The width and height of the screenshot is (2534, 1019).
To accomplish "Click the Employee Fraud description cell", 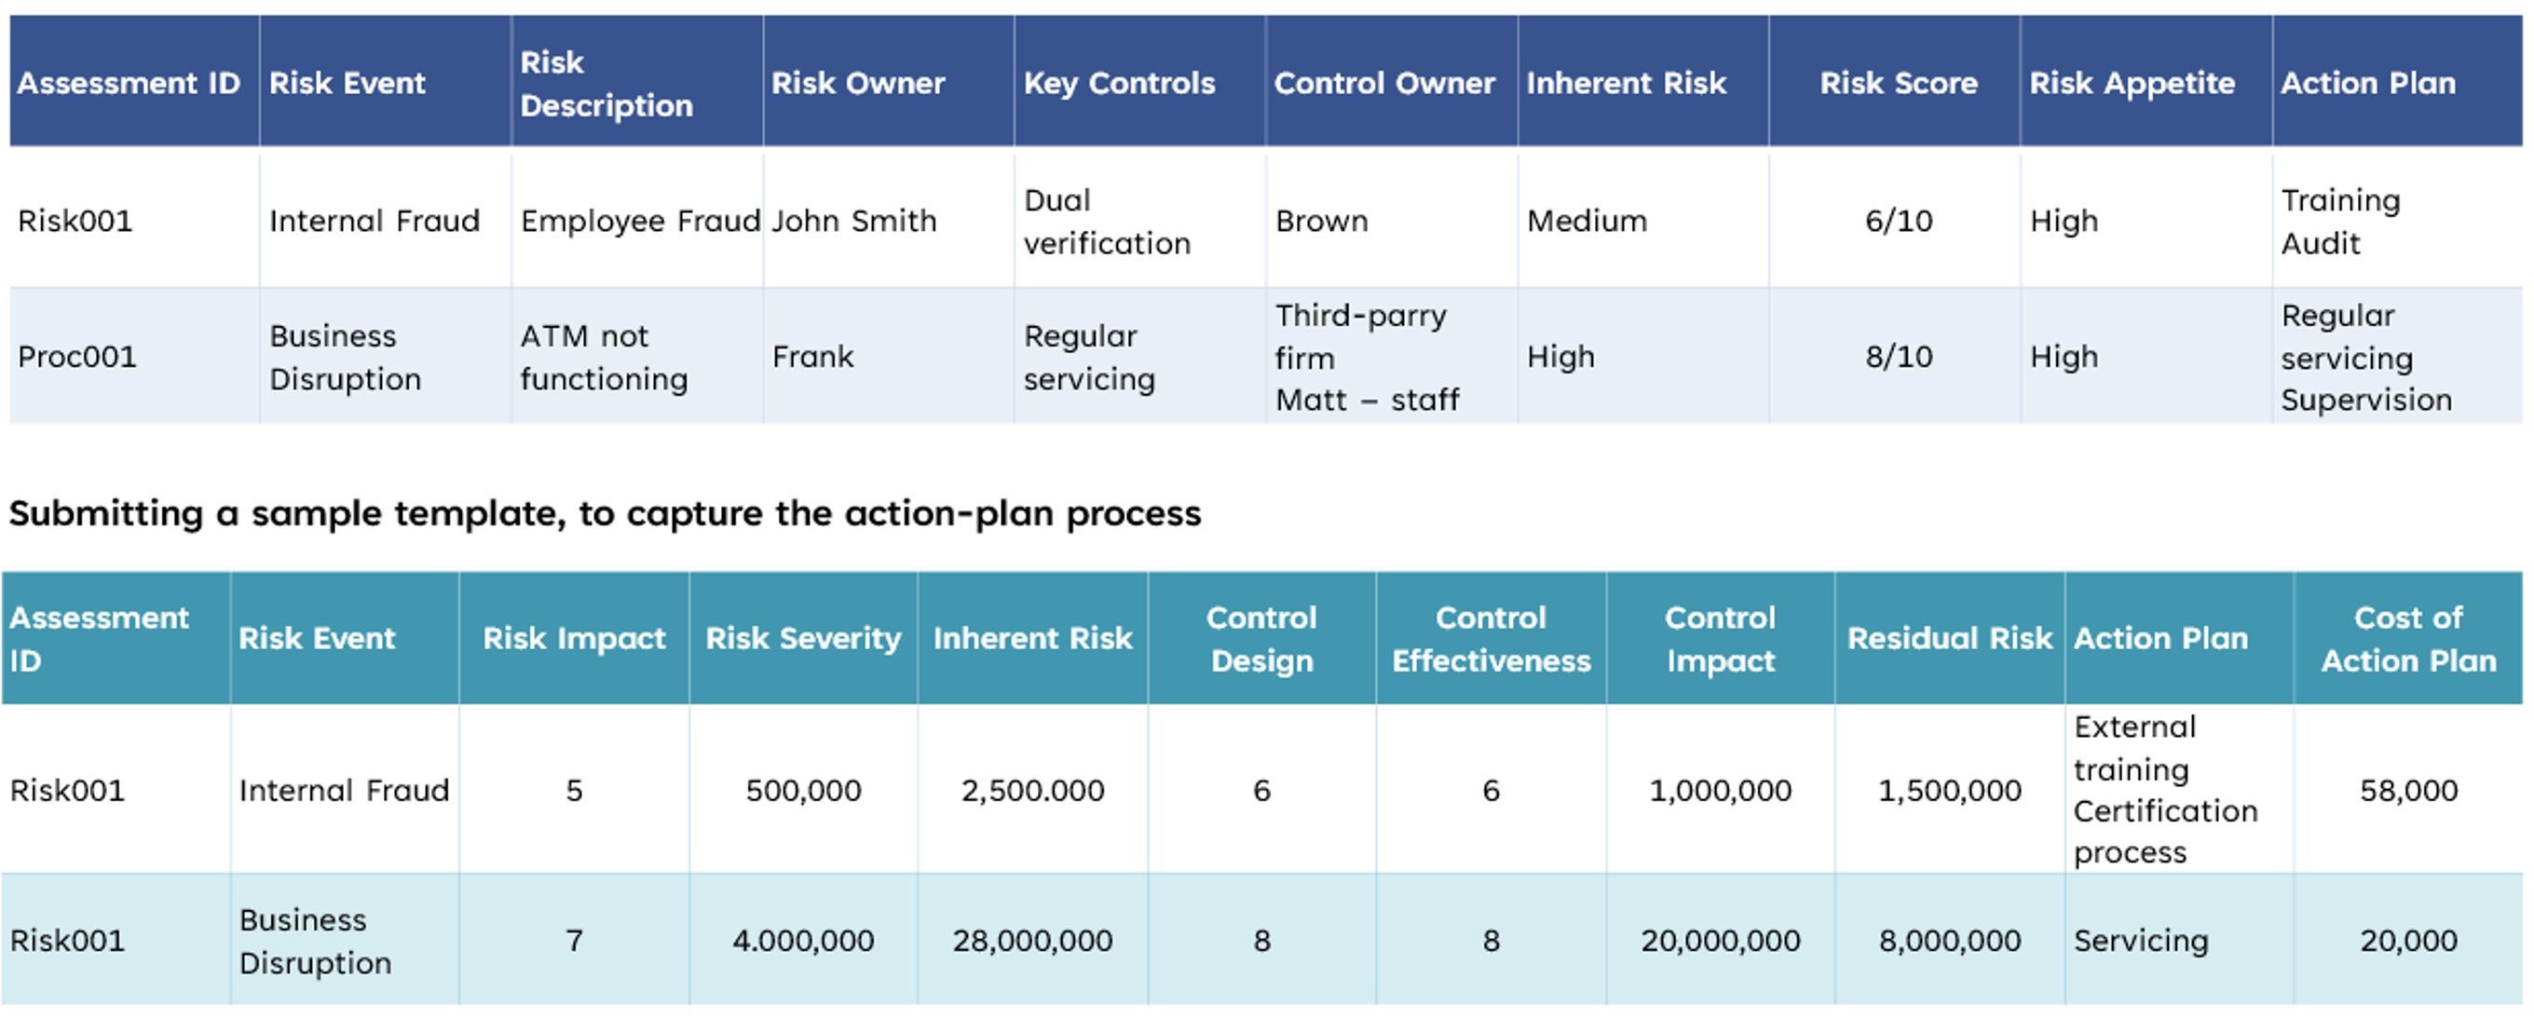I will [639, 222].
